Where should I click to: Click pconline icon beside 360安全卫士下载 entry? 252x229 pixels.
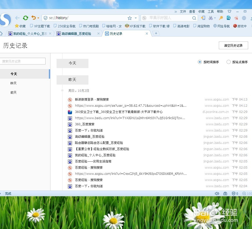[70, 112]
